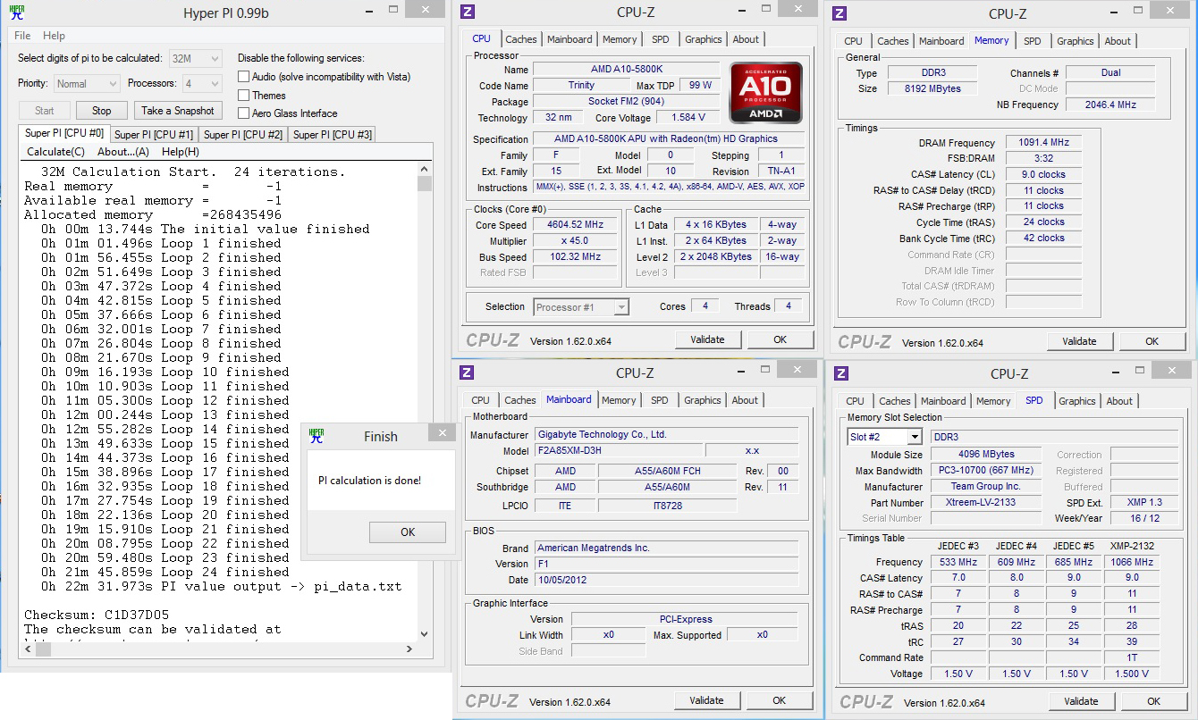Image resolution: width=1198 pixels, height=720 pixels.
Task: Click the CPU-Z icon on Memory window
Action: (x=839, y=13)
